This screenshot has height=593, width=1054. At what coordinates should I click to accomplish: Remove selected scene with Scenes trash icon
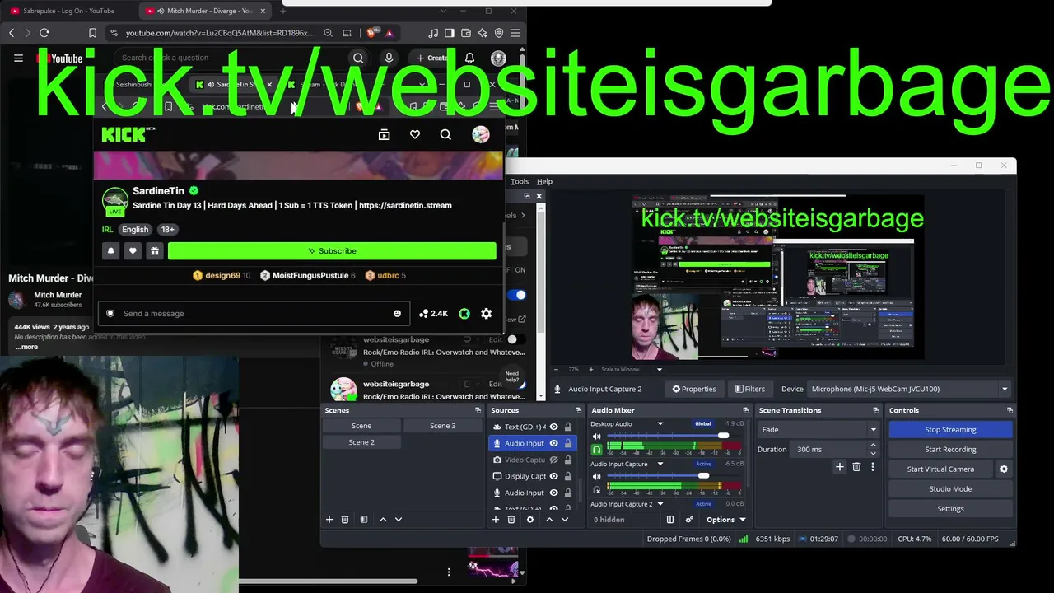coord(345,520)
